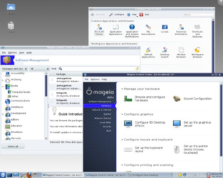Select Local disks in Mageia sidebar
The height and width of the screenshot is (178, 223).
[106, 122]
